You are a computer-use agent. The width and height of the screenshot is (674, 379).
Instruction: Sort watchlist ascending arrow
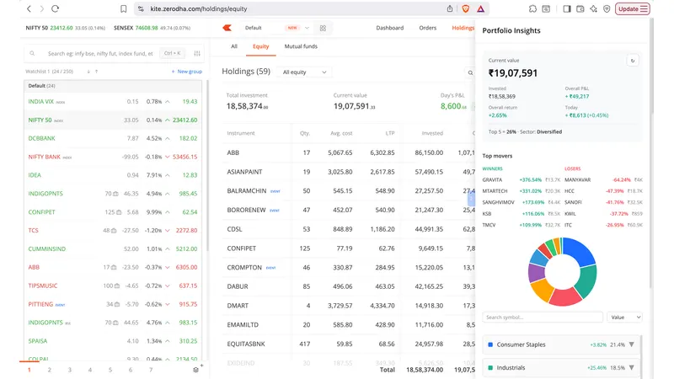(96, 72)
